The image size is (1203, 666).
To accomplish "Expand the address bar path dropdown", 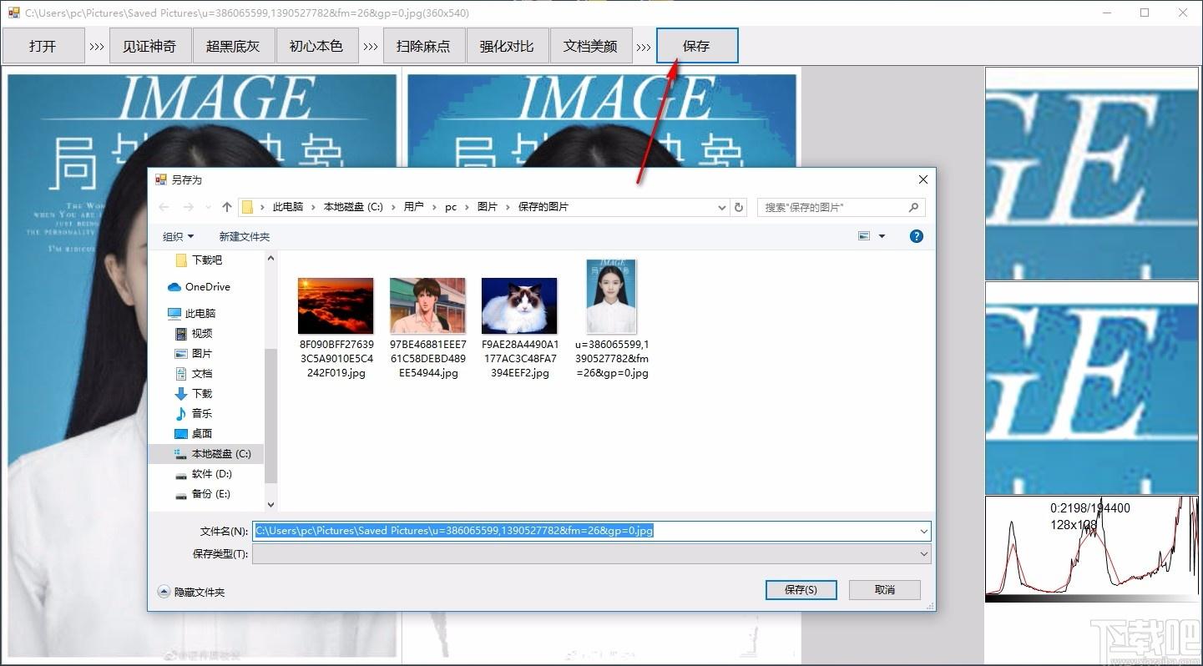I will pos(722,207).
